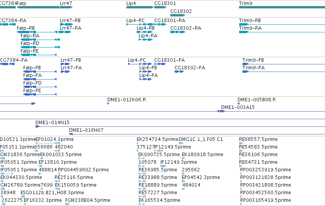Select clone DME1-003A15

pos(221,111)
